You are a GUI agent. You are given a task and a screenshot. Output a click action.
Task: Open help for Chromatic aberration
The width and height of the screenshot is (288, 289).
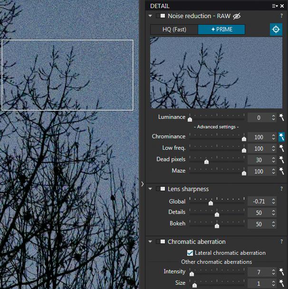pyautogui.click(x=281, y=241)
